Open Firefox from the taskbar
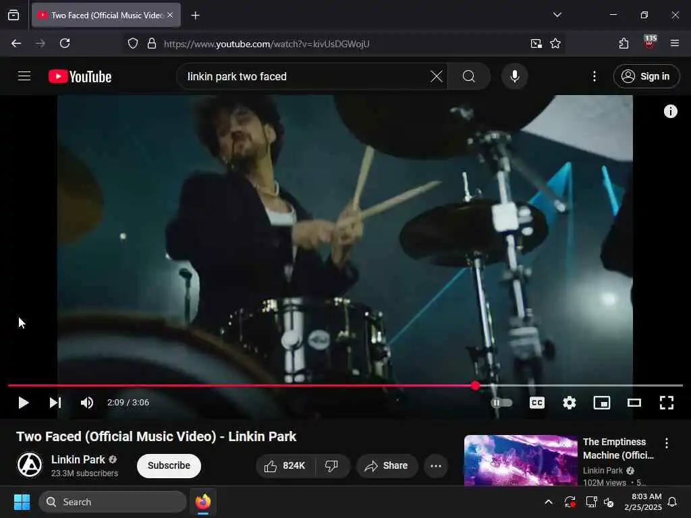 (202, 502)
